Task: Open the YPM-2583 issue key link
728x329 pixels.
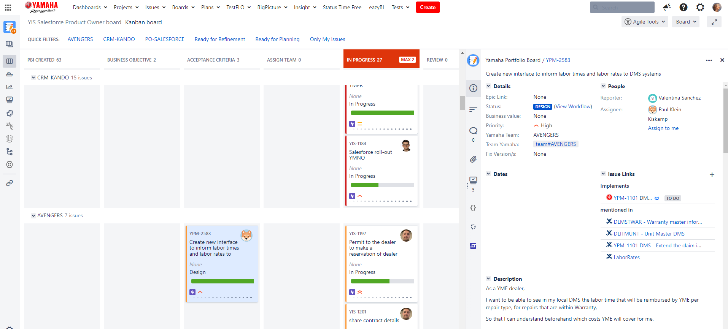Action: click(x=558, y=60)
